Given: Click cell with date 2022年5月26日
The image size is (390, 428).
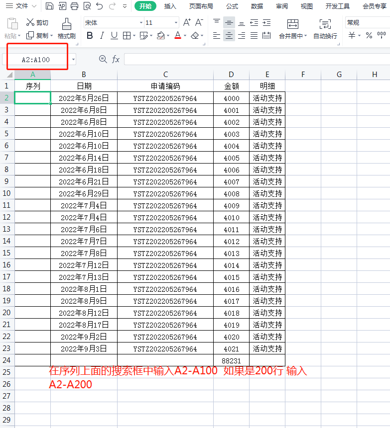Looking at the screenshot, I should pos(84,98).
